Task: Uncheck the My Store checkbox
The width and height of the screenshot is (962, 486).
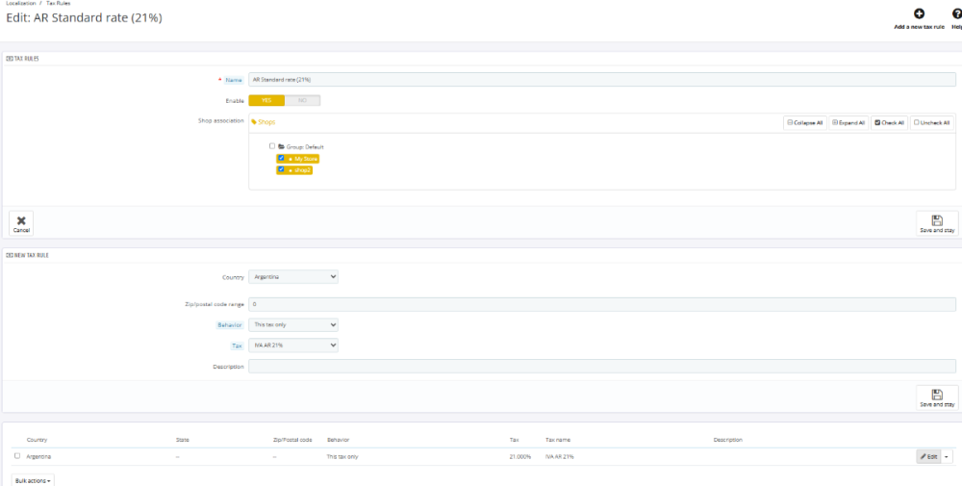Action: click(x=281, y=158)
